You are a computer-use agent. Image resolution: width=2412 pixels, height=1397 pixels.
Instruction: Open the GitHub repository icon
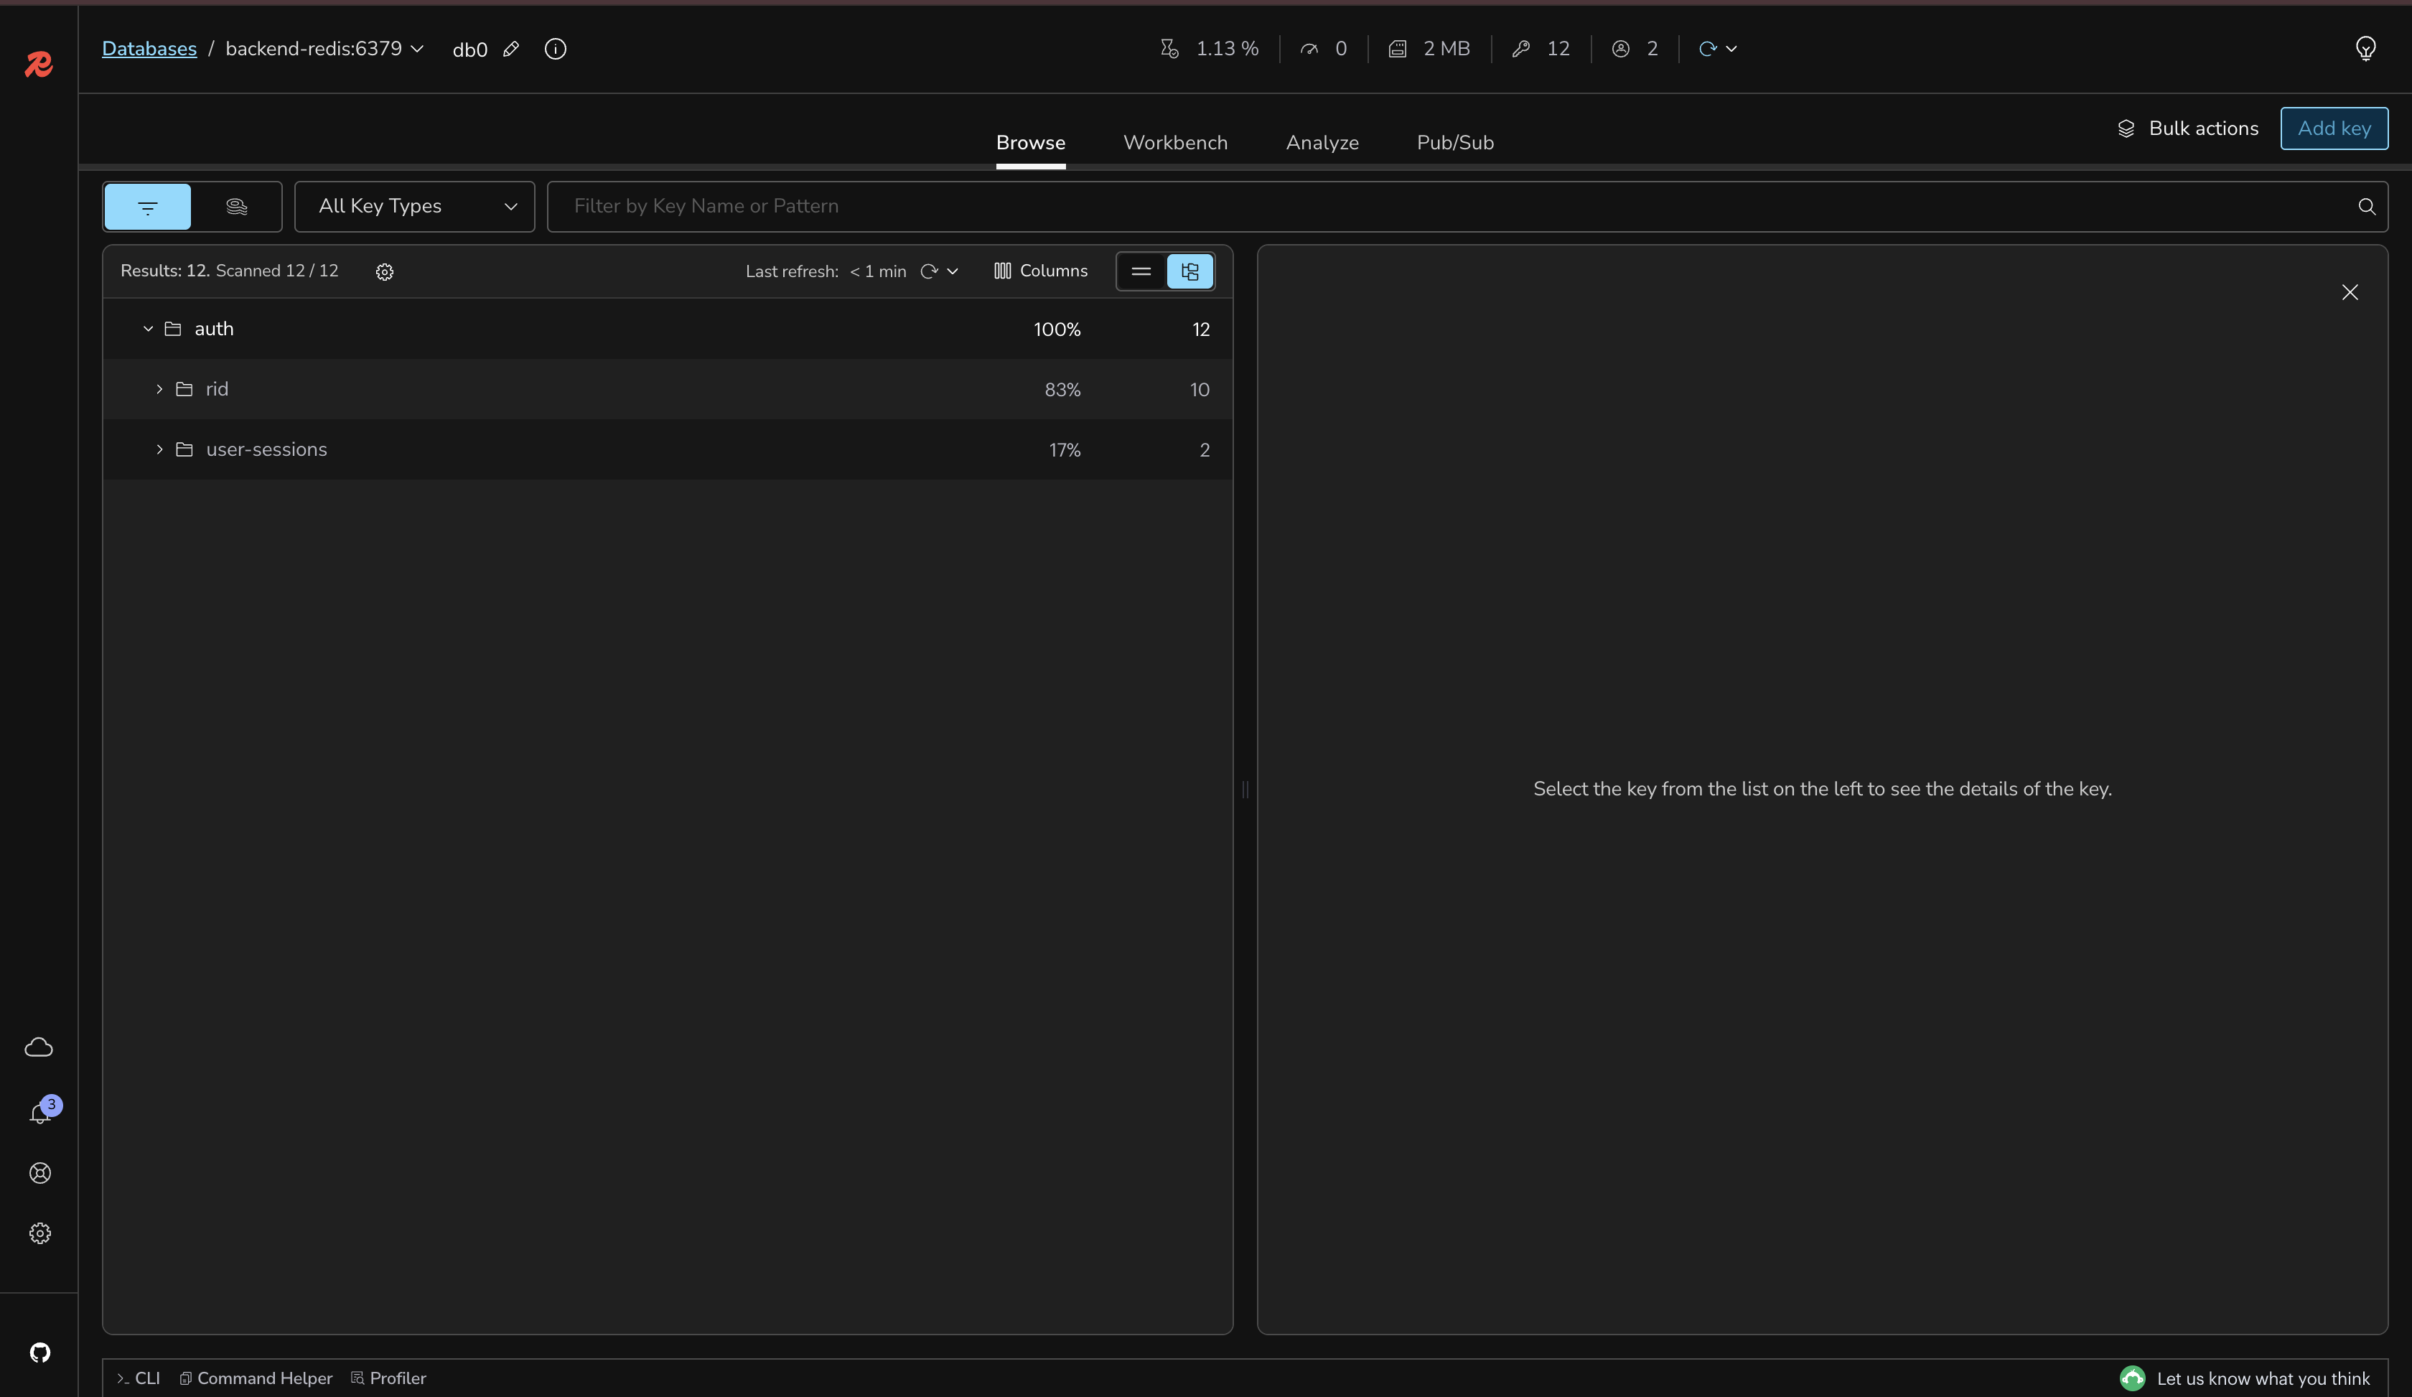pyautogui.click(x=39, y=1352)
